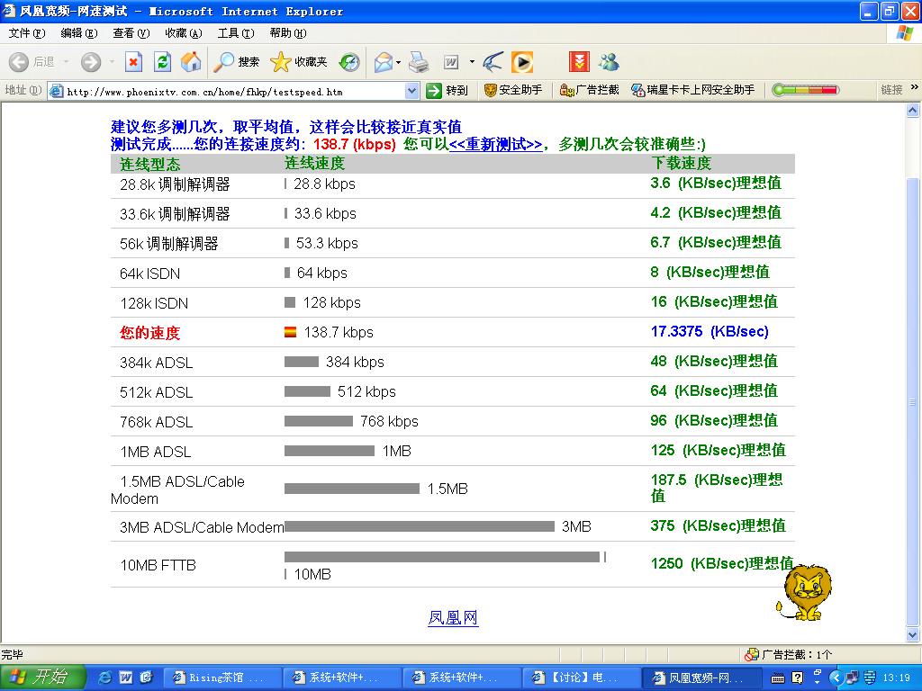Open the Mail toolbar icon
The image size is (922, 691).
pos(383,62)
